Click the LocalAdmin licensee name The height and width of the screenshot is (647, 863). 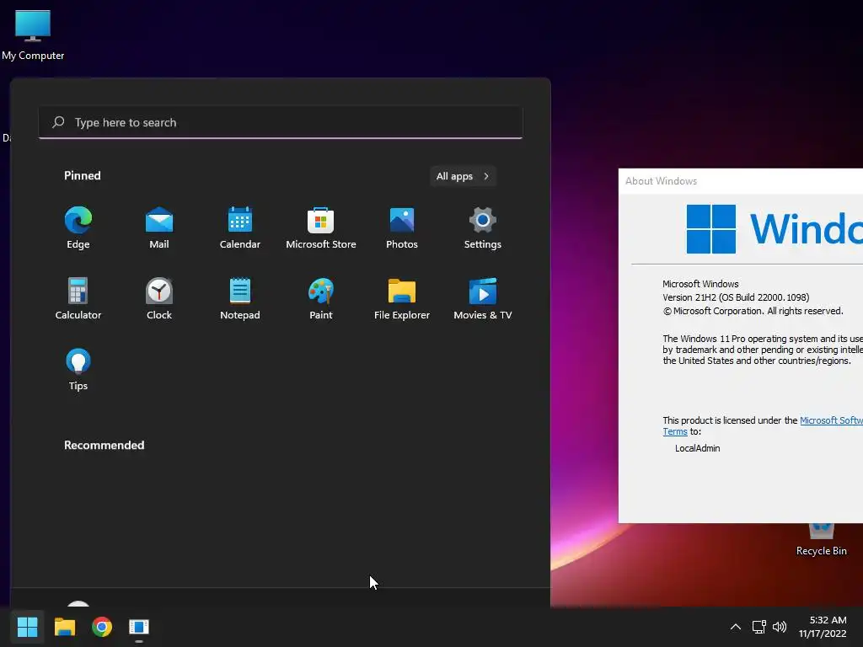click(697, 448)
